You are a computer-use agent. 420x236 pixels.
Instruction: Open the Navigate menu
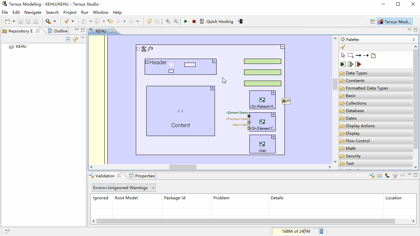[x=33, y=12]
